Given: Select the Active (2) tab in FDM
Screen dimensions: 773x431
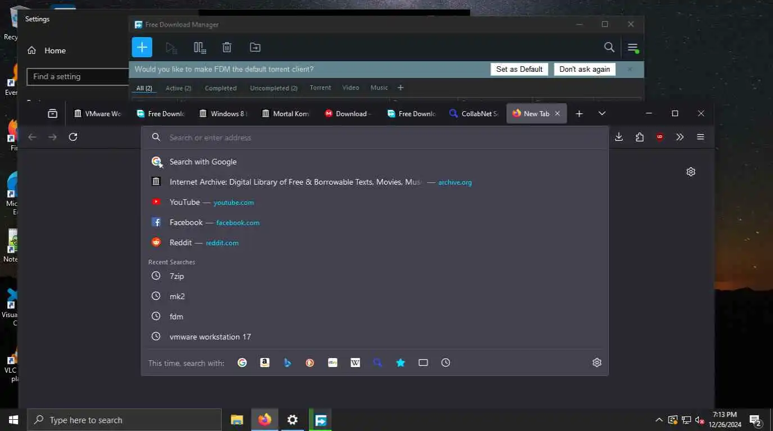Looking at the screenshot, I should point(178,88).
